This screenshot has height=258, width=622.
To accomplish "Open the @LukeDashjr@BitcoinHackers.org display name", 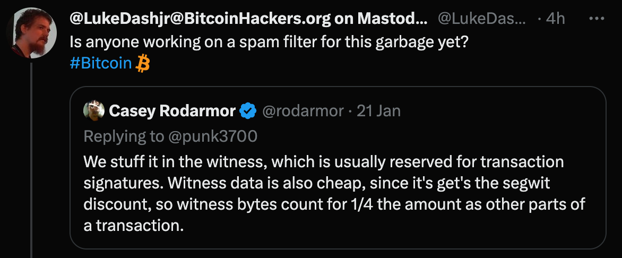I will 248,19.
